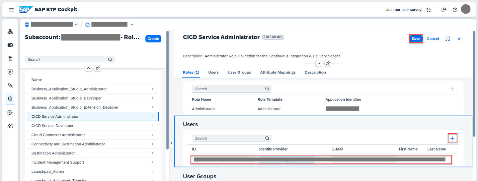Click the Administrator role name cell
This screenshot has height=181, width=478.
[x=203, y=109]
